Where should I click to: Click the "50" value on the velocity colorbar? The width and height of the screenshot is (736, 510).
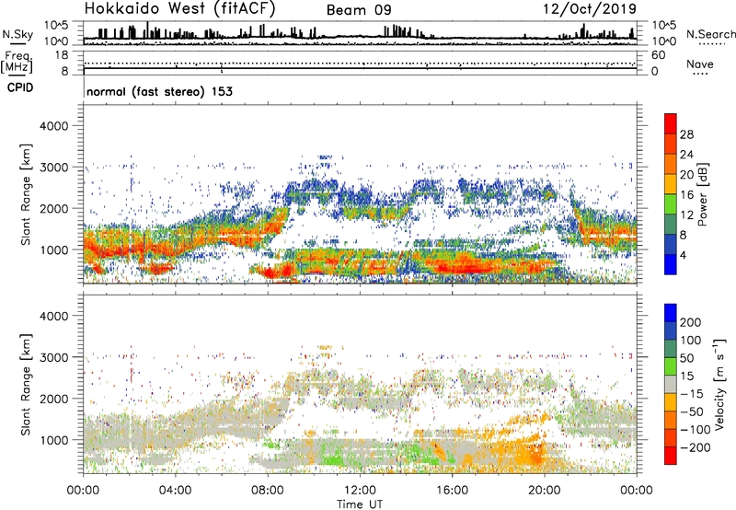coord(687,358)
